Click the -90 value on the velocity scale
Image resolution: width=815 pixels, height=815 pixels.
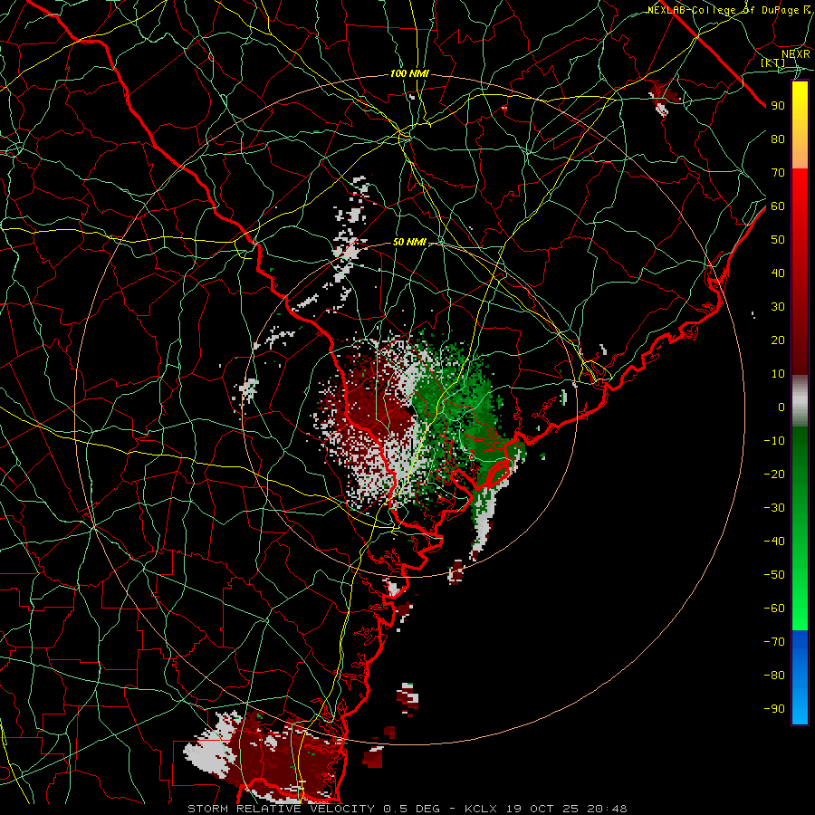click(774, 709)
